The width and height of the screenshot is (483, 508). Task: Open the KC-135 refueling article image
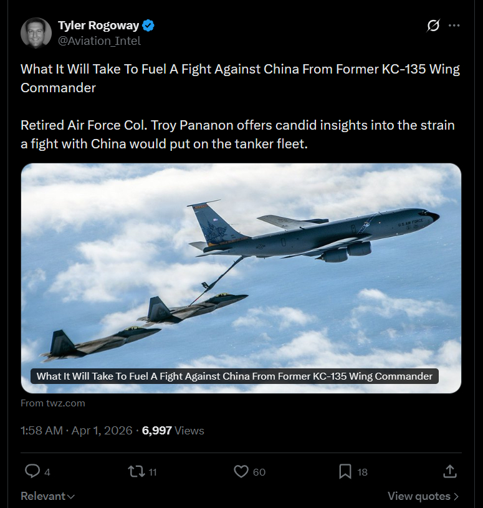[241, 262]
